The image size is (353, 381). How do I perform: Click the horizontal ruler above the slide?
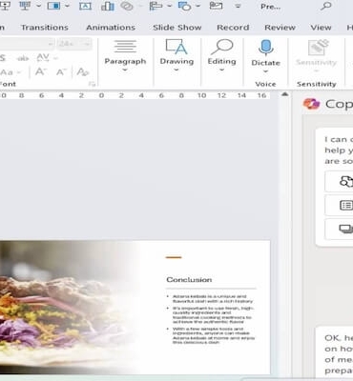click(135, 95)
